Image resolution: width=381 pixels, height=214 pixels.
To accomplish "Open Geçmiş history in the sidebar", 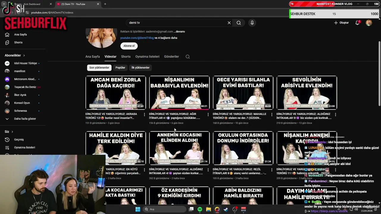I will coord(19,140).
